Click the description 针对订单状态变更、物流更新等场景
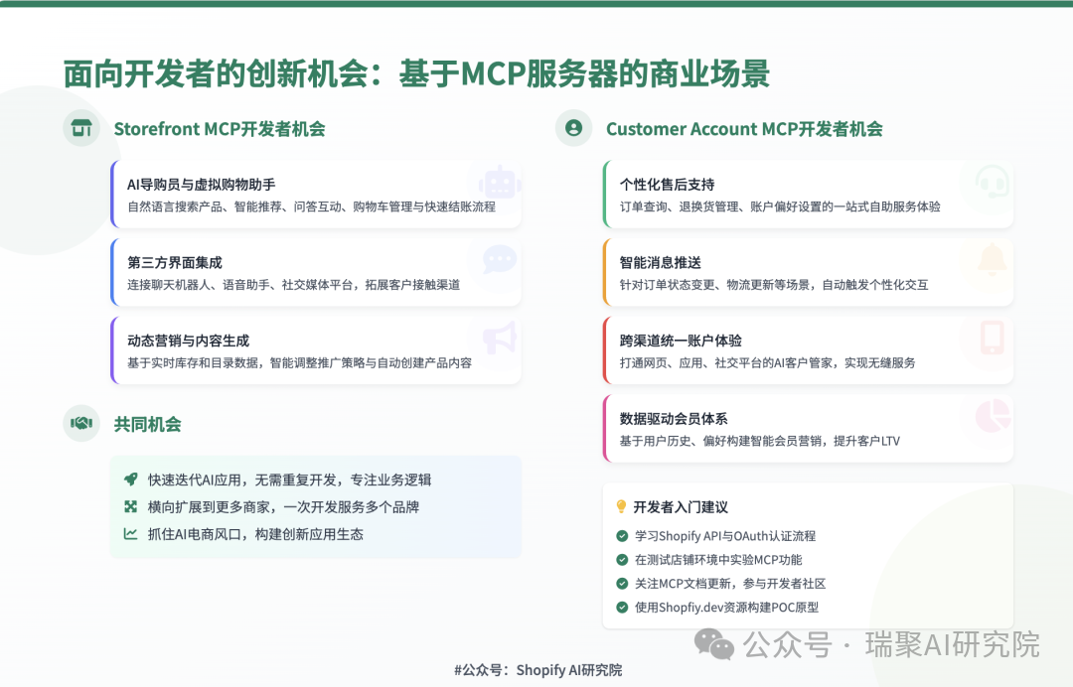The height and width of the screenshot is (687, 1073). [x=774, y=284]
